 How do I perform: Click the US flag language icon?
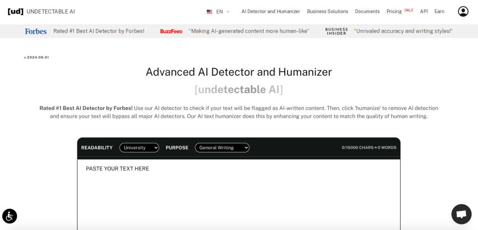pos(210,12)
